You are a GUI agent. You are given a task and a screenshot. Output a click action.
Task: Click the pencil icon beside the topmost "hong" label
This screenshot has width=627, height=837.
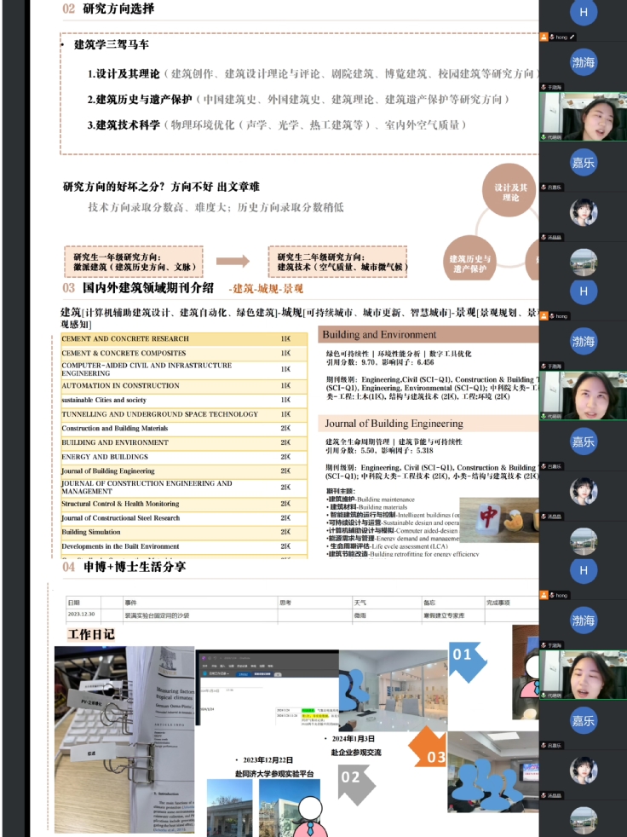pyautogui.click(x=572, y=37)
